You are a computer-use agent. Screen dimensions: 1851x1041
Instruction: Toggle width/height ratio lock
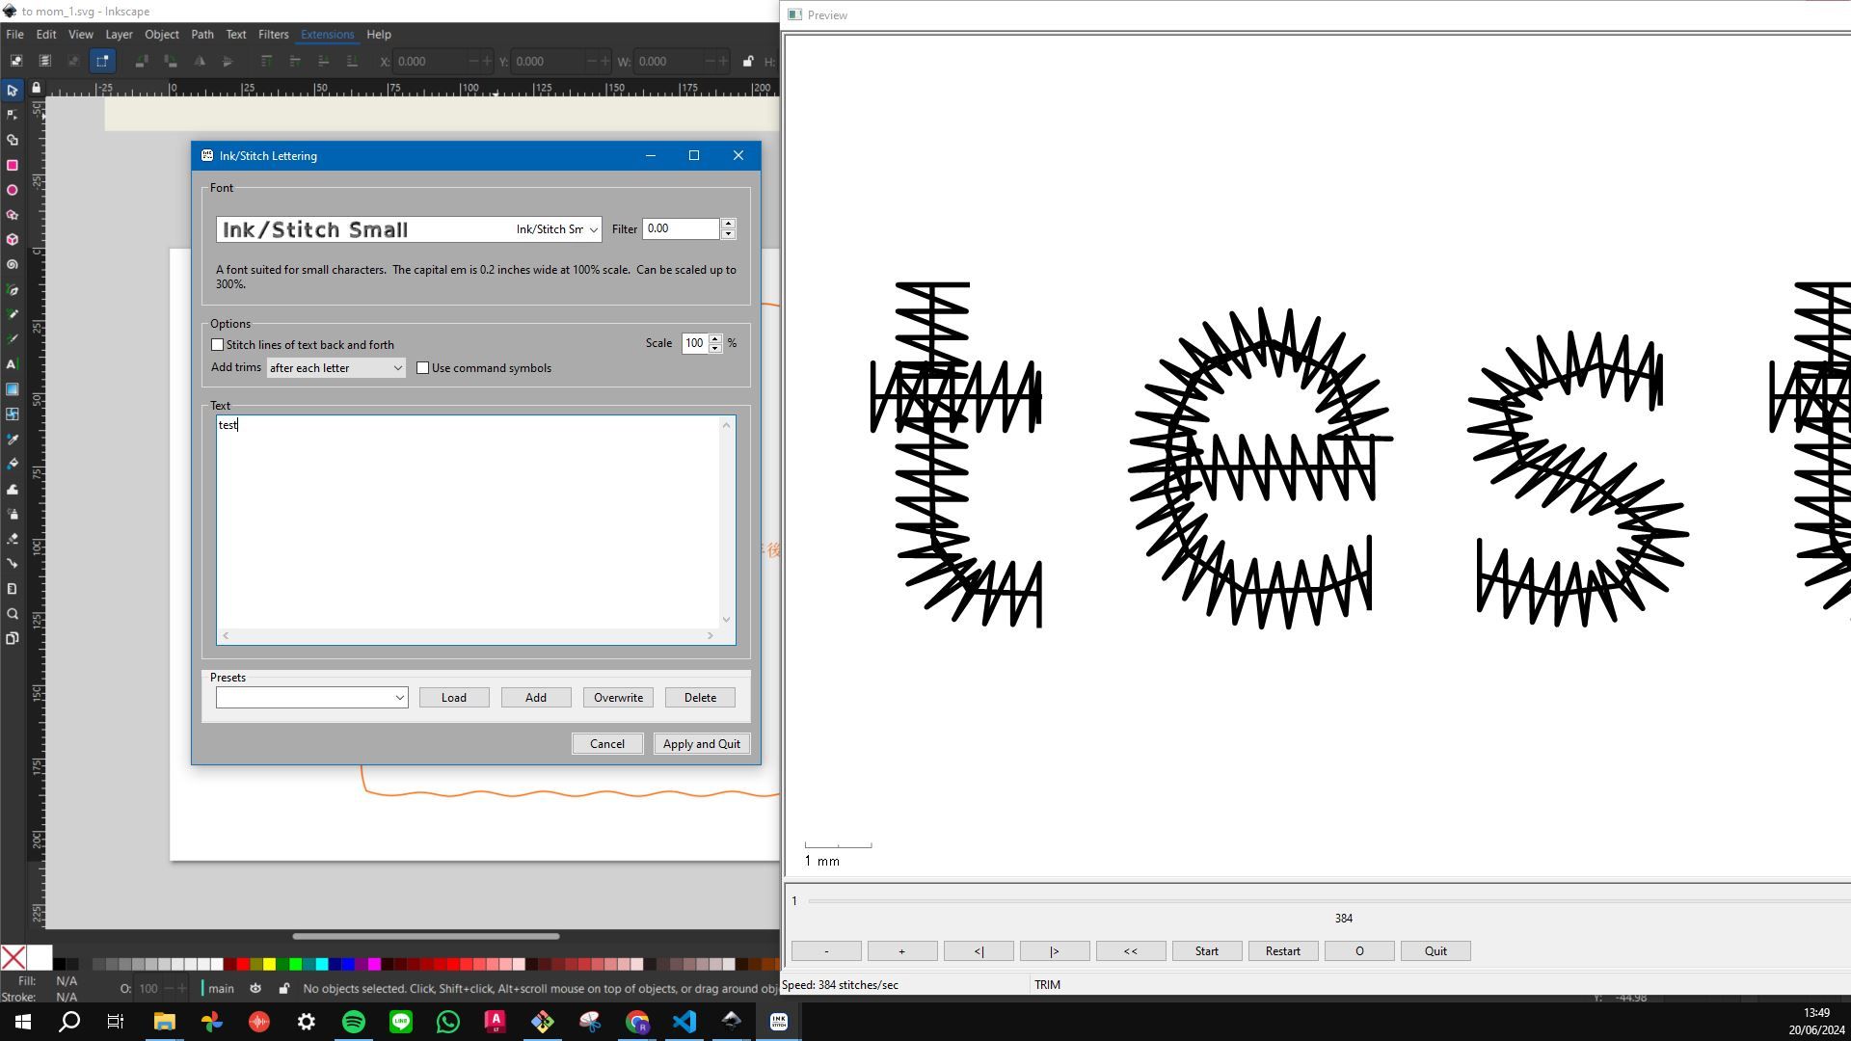click(x=748, y=61)
